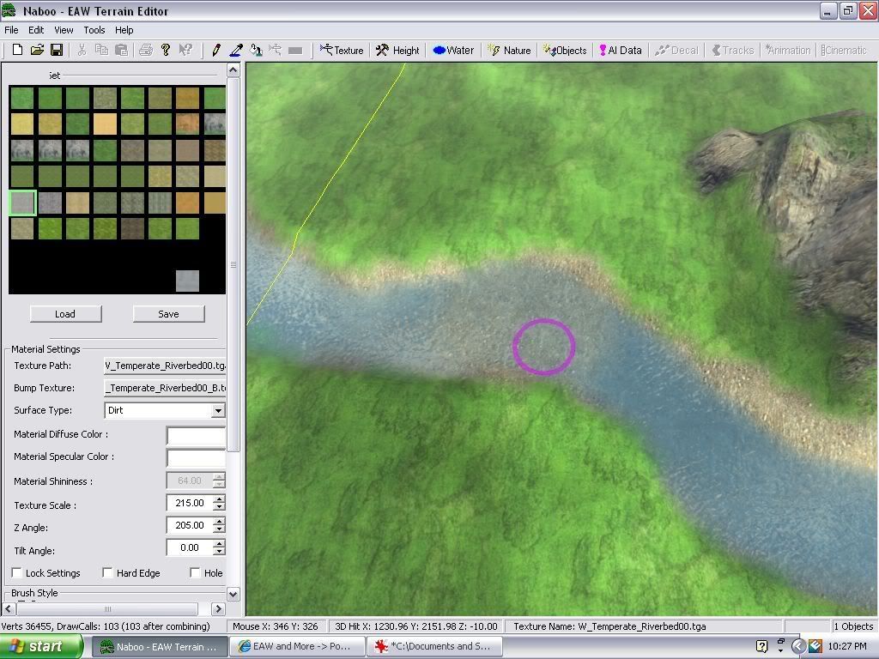The width and height of the screenshot is (879, 659).
Task: Click the Open folder toolbar icon
Action: click(37, 50)
